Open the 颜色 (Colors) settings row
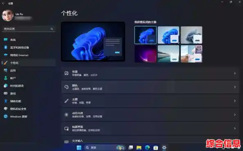 150,87
